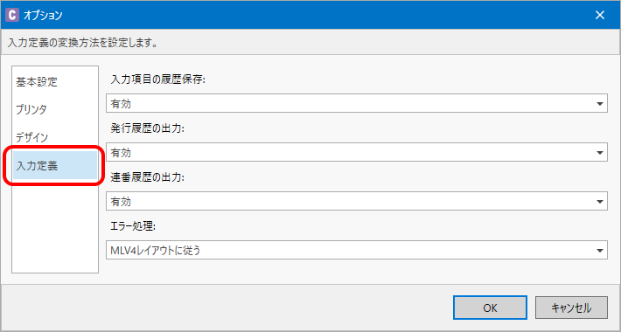Expand the 発行履歴の出力 dropdown arrow
Viewport: 621px width, 332px height.
600,153
